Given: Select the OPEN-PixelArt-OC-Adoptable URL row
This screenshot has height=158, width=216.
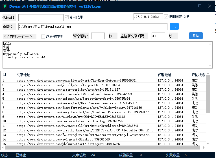Looking at the screenshot, I should 103,130.
